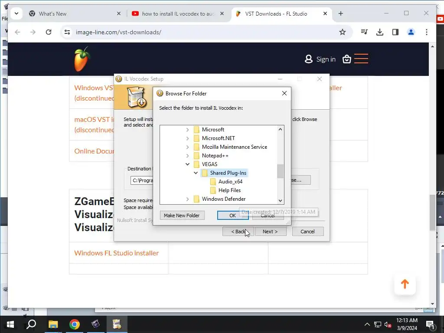Show hidden system tray icons

click(x=367, y=324)
